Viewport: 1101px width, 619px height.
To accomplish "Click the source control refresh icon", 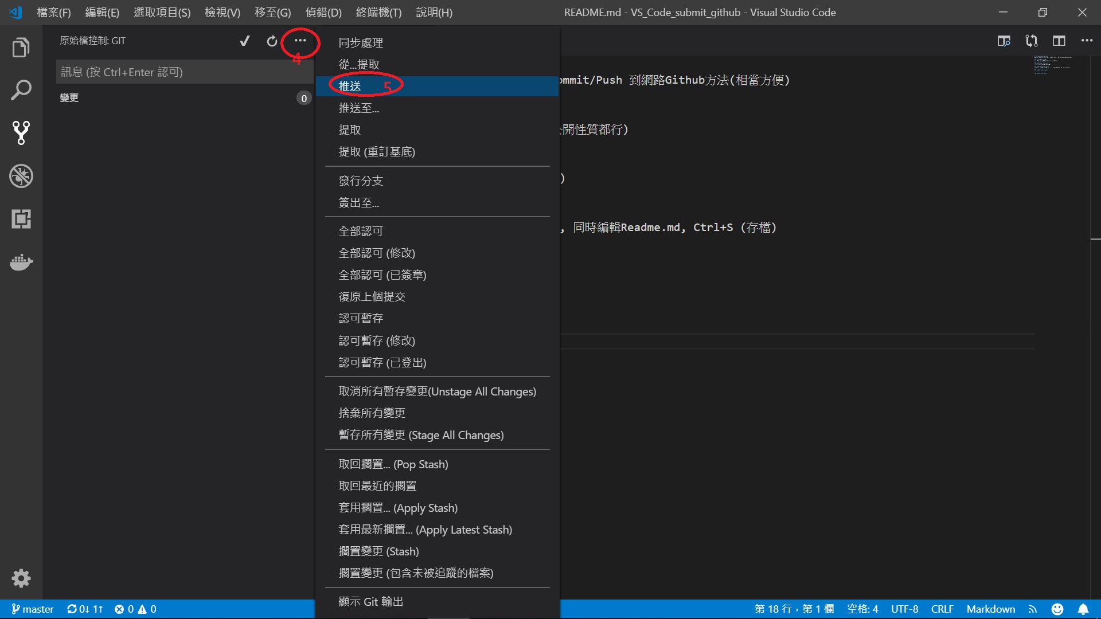I will point(272,41).
